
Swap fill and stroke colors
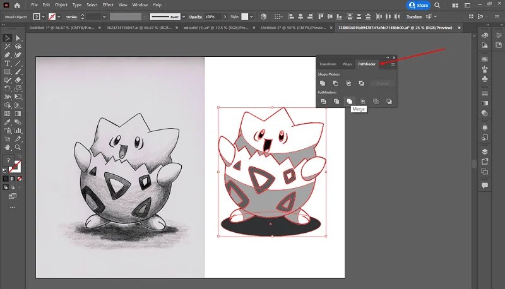(x=20, y=156)
